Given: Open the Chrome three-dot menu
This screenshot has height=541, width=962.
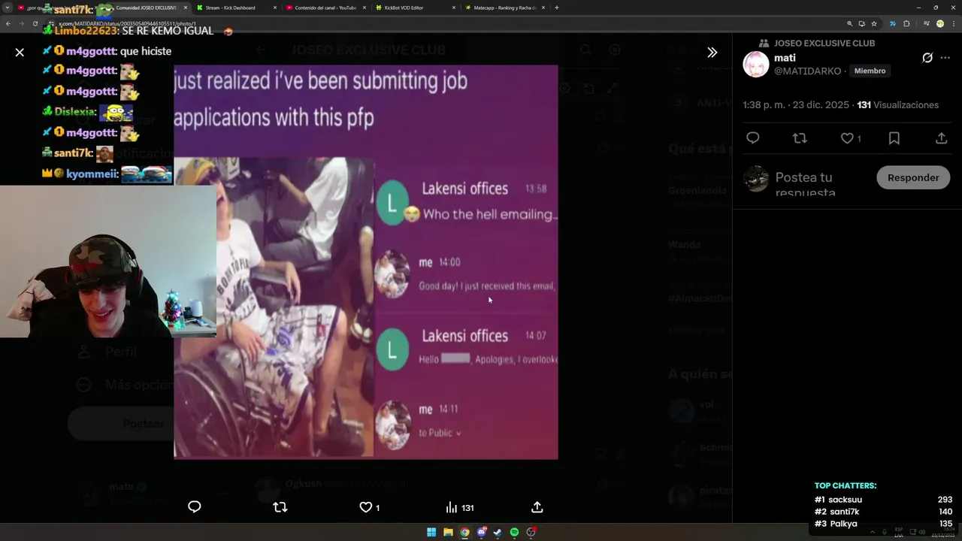Looking at the screenshot, I should point(953,23).
